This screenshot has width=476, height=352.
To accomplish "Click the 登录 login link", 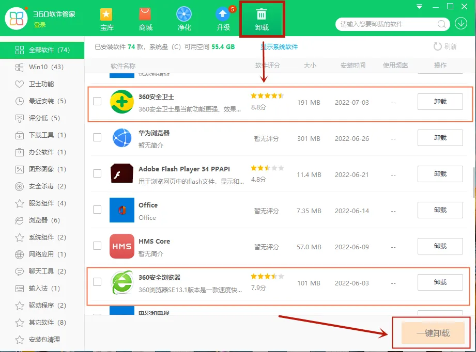I will [40, 25].
